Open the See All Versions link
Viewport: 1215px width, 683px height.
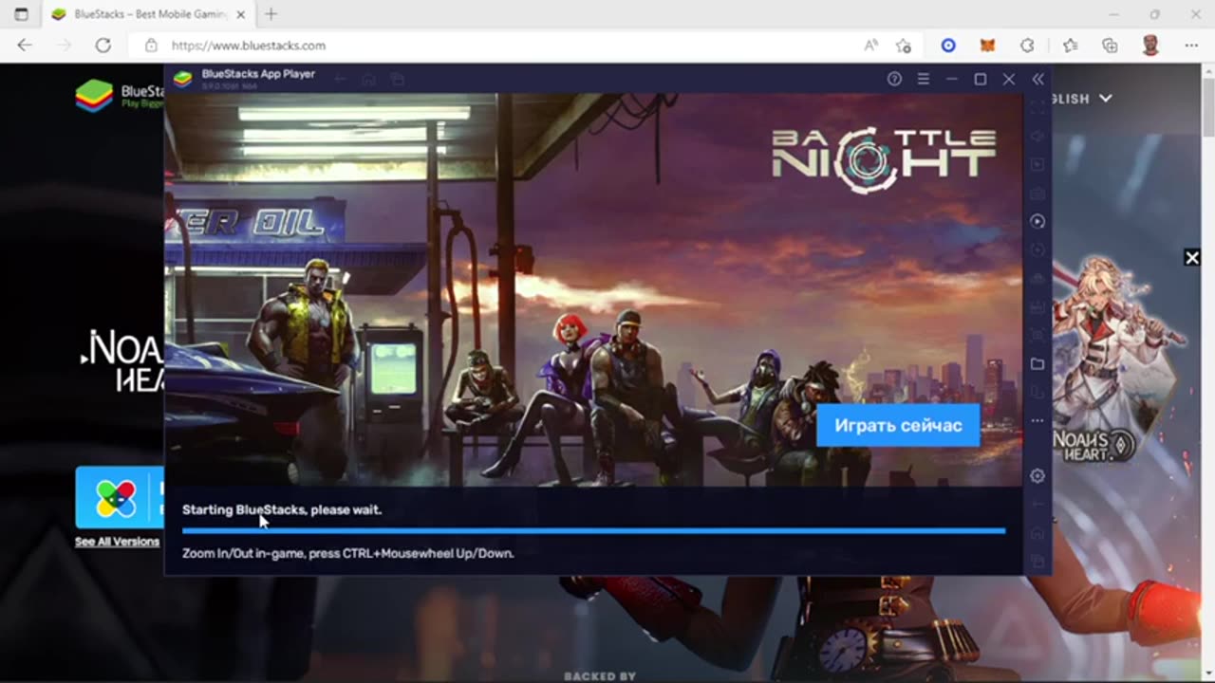[117, 542]
